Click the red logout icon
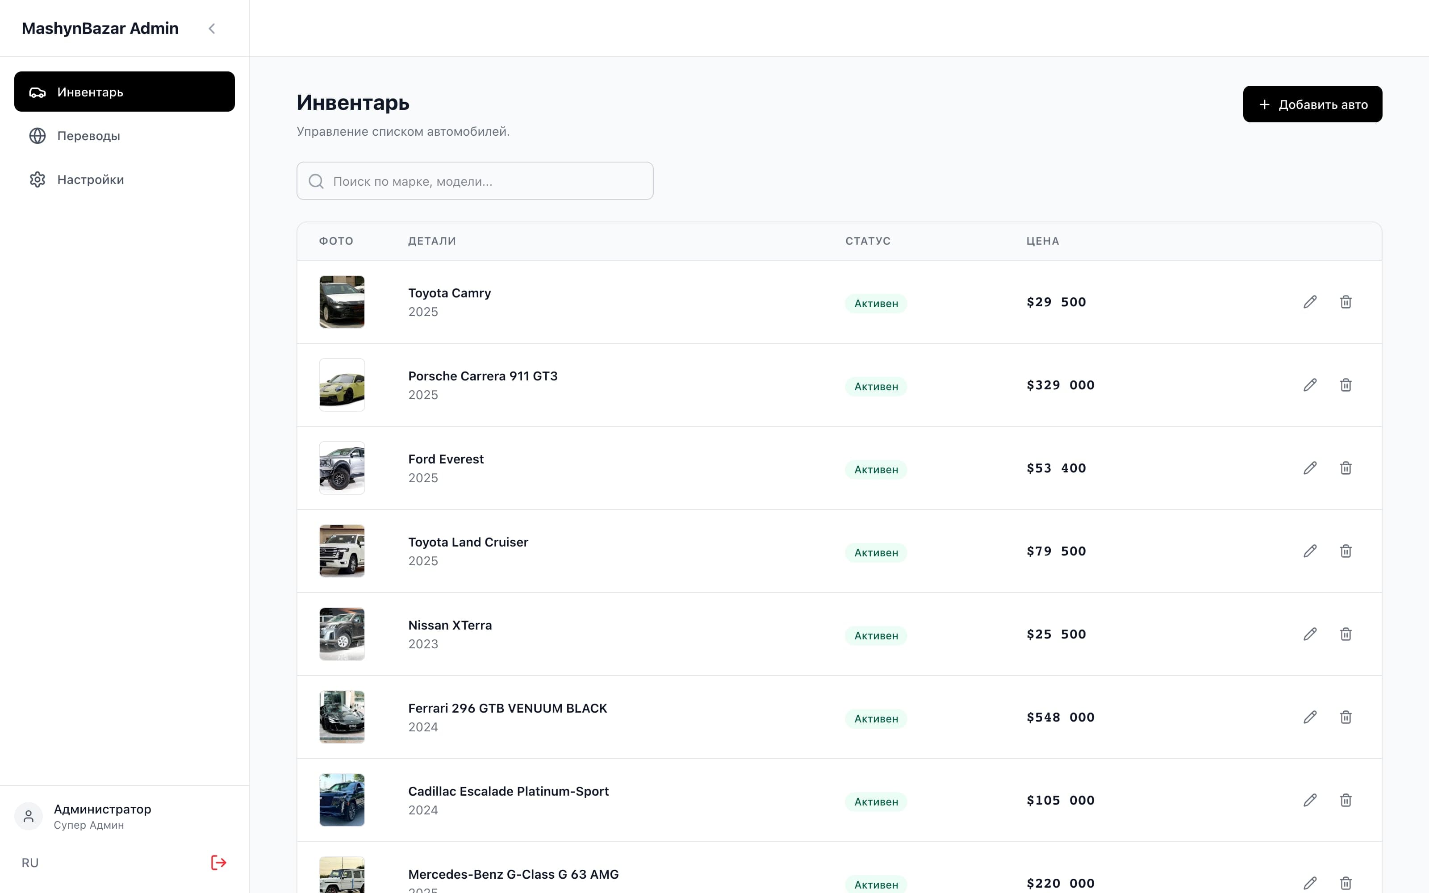This screenshot has width=1429, height=893. 218,862
